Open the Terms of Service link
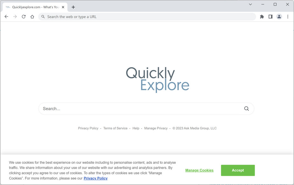The height and width of the screenshot is (185, 294). point(115,128)
